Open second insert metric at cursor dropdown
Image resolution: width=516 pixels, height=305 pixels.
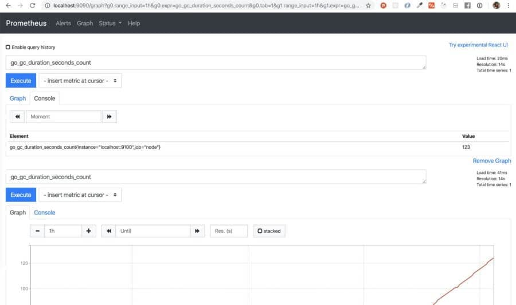coord(80,195)
